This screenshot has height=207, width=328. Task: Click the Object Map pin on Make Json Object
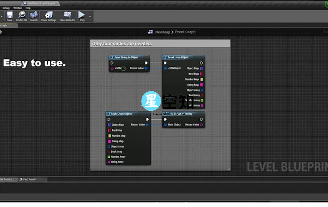(109, 125)
